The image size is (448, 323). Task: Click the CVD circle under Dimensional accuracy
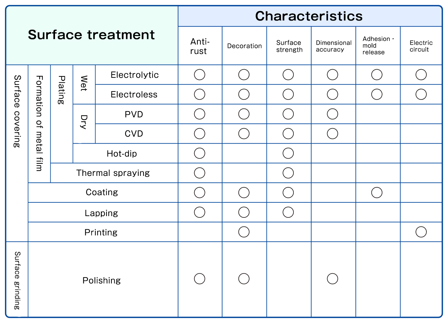pos(332,134)
